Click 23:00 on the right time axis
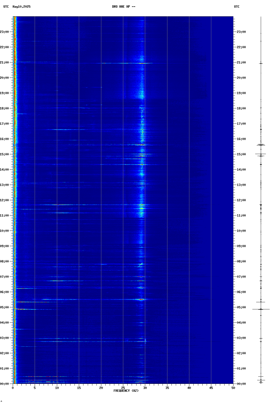 pyautogui.click(x=241, y=32)
